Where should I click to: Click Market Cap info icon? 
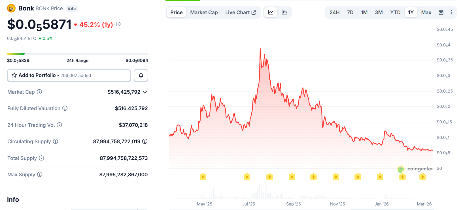coord(39,92)
